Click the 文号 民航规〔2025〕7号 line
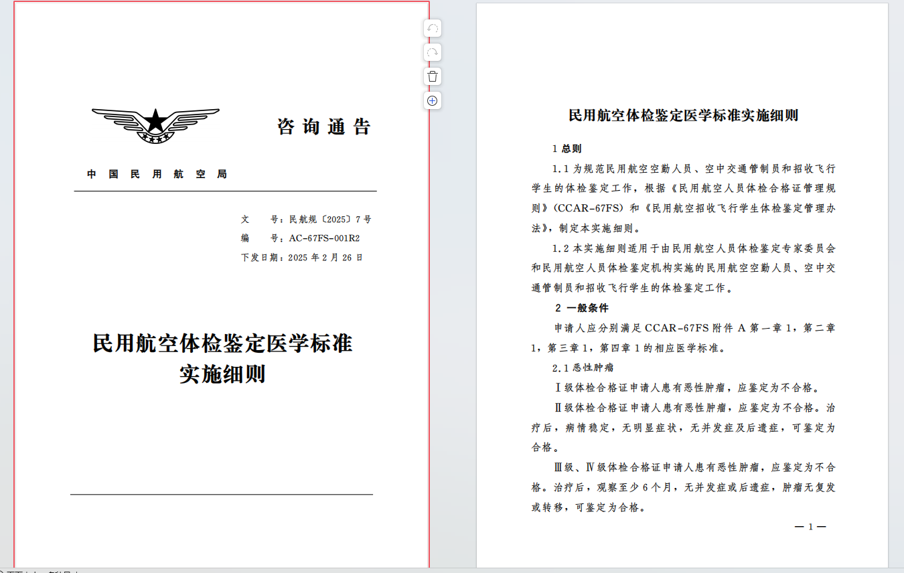Image resolution: width=904 pixels, height=573 pixels. pos(306,219)
